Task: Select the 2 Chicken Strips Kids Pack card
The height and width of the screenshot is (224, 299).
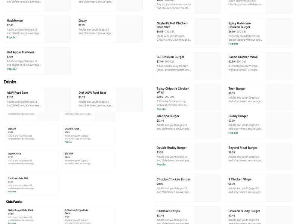Action: (89, 215)
